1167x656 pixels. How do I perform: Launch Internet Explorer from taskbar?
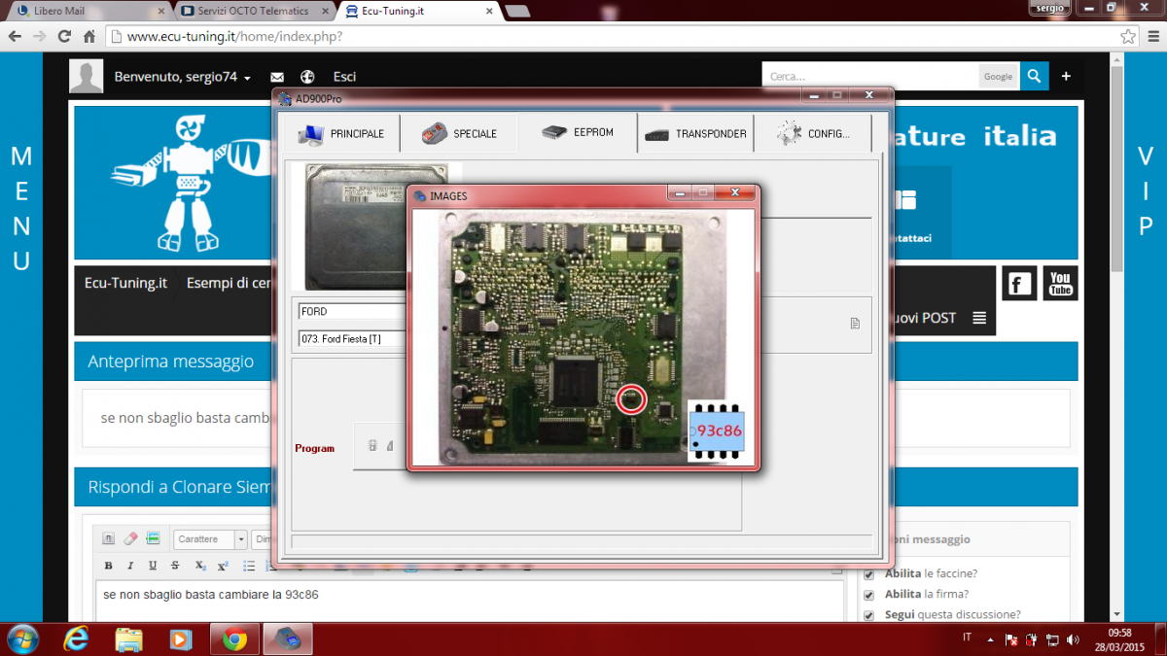76,639
